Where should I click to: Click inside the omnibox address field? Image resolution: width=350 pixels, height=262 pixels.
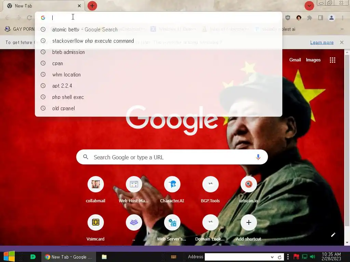159,18
